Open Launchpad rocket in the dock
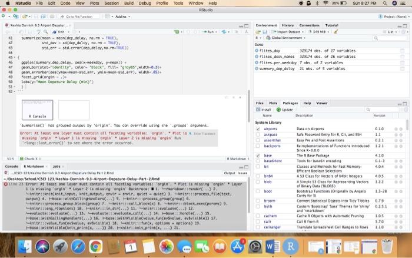Image resolution: width=412 pixels, height=258 pixels. [x=60, y=247]
